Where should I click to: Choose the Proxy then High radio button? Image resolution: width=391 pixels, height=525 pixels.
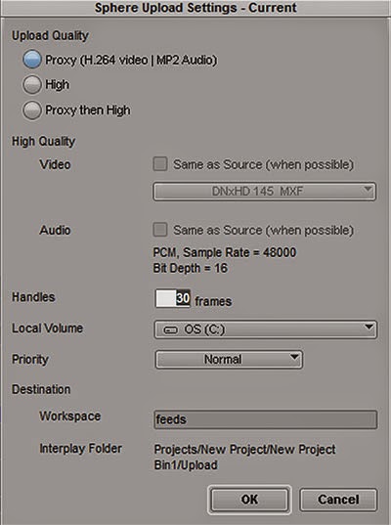click(32, 110)
